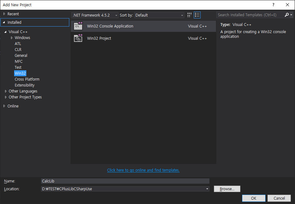The width and height of the screenshot is (295, 204).
Task: Click the Installed label
Action: (14, 22)
